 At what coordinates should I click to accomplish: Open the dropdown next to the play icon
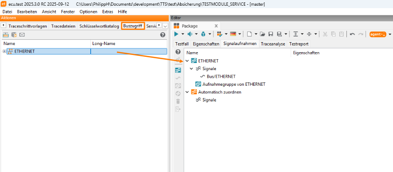click(x=182, y=34)
